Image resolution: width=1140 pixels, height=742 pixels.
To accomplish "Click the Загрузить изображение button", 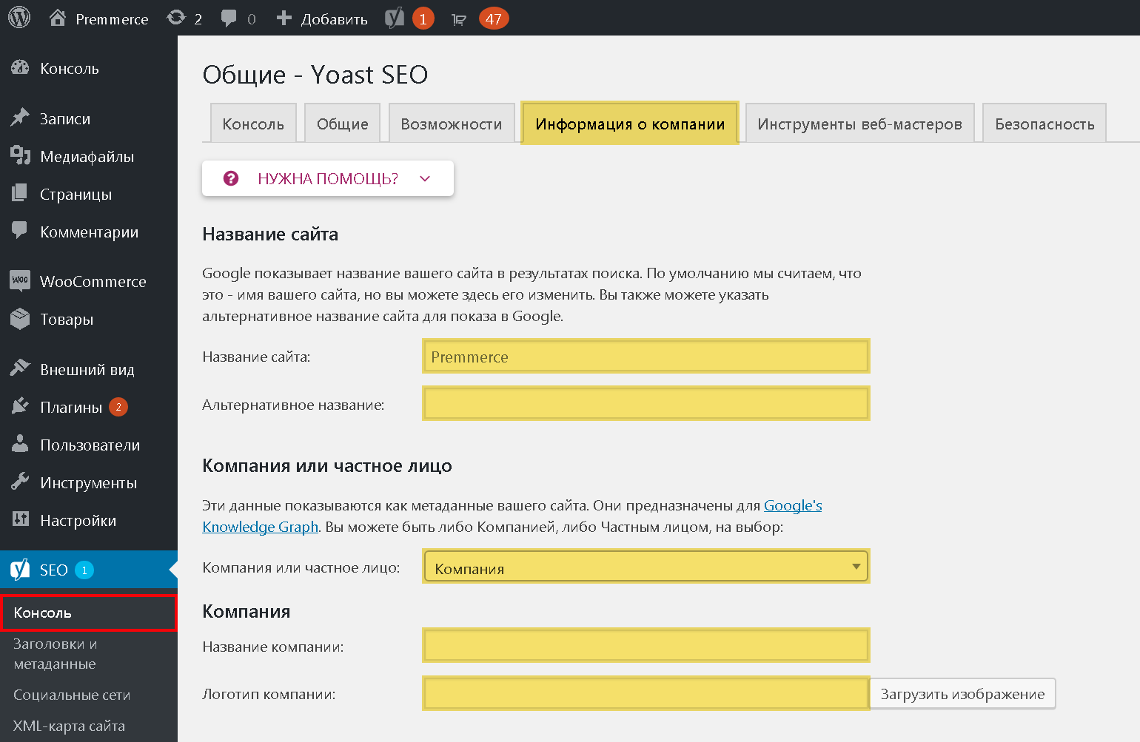I will click(x=962, y=694).
